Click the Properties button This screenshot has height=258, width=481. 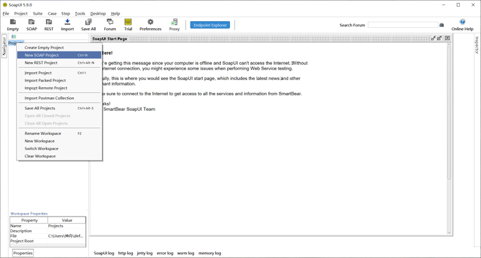click(23, 253)
